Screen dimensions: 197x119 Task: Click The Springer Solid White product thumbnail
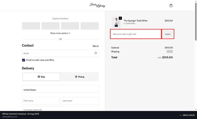(116, 22)
